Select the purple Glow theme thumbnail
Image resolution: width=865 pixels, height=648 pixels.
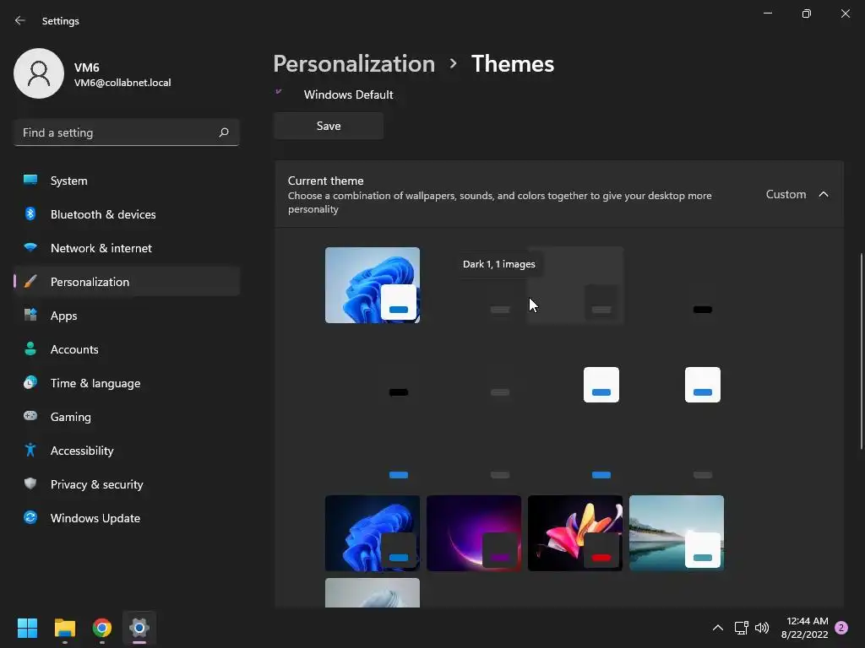point(474,533)
